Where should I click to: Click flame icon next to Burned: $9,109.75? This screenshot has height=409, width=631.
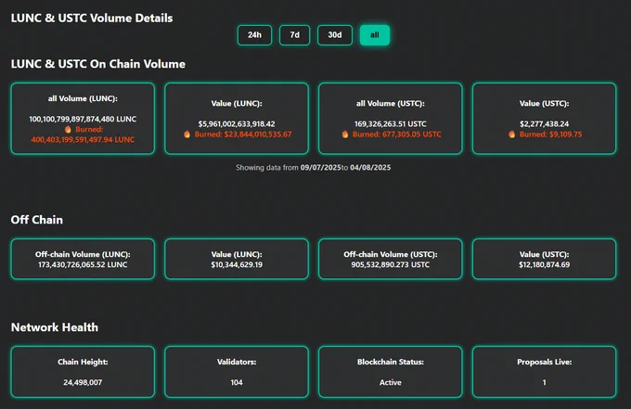tap(512, 134)
